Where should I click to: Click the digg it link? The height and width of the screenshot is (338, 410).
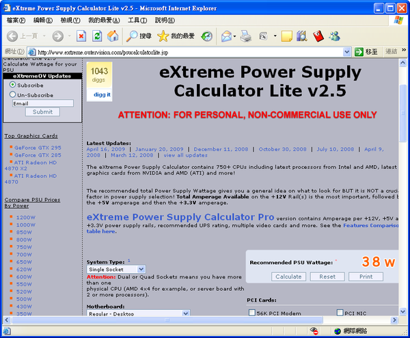(102, 94)
